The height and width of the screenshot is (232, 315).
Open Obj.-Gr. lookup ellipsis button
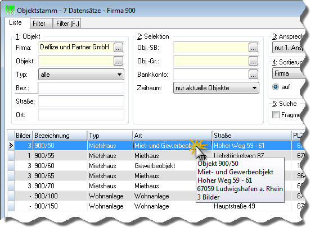pyautogui.click(x=253, y=61)
